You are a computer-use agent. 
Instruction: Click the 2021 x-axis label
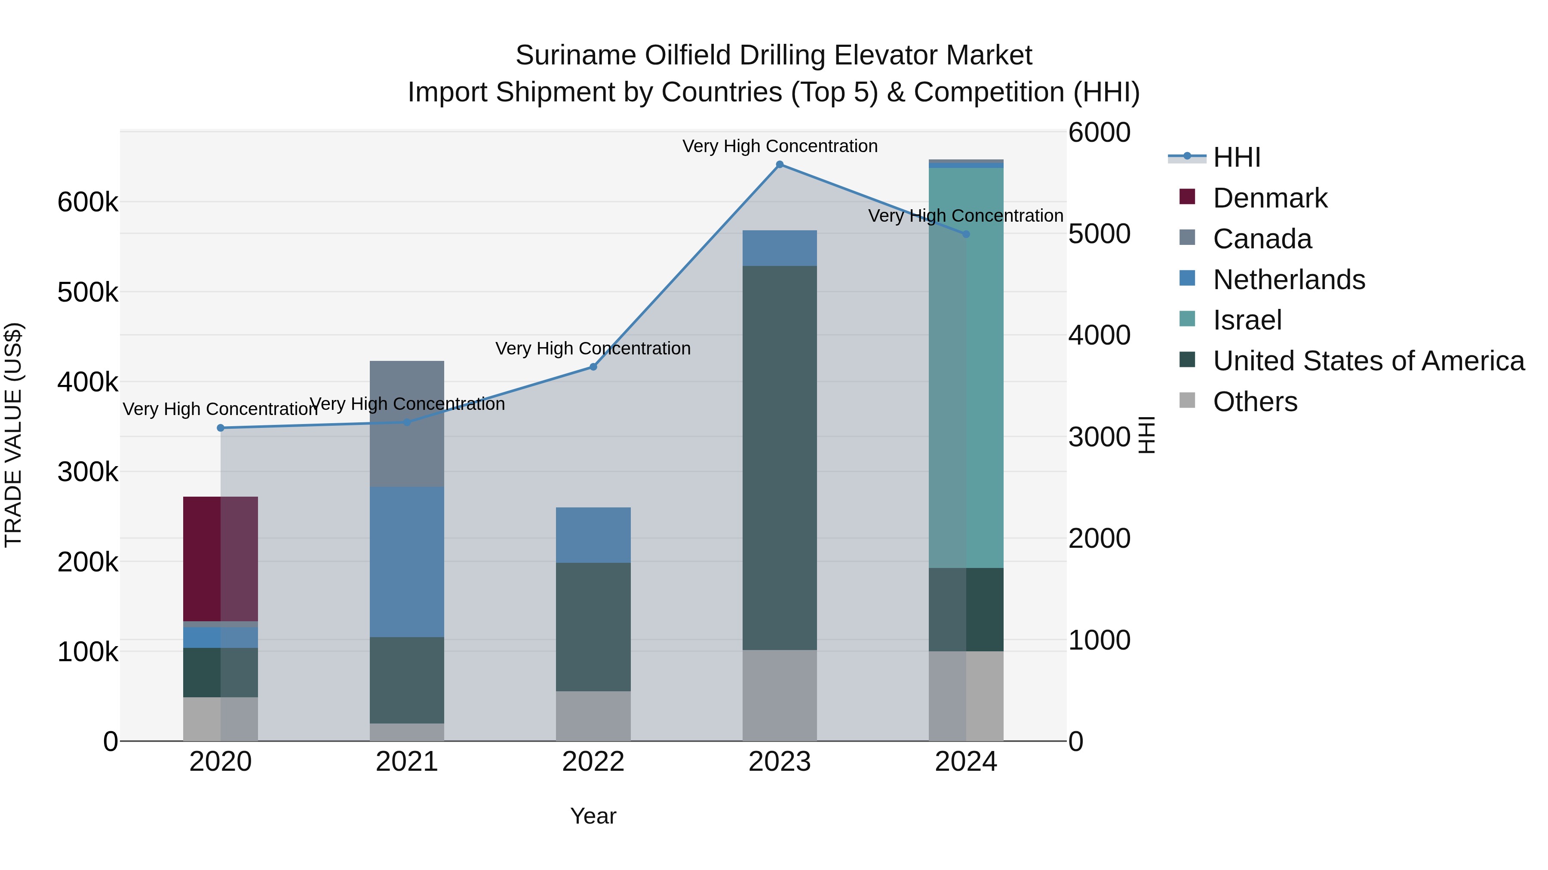tap(407, 762)
